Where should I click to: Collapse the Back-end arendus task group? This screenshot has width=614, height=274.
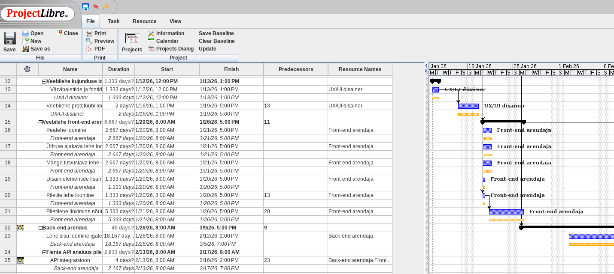click(x=40, y=228)
